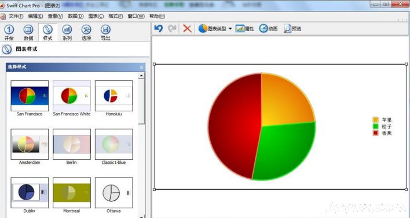Click the 桔子 legend label
Viewport: 410px width, 218px height.
coord(386,126)
